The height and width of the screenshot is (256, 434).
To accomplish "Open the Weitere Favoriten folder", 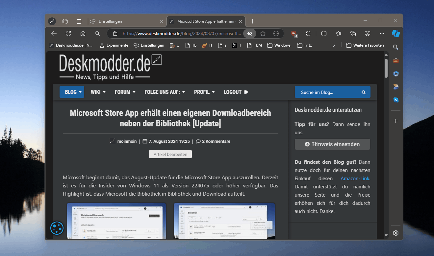I will point(365,45).
